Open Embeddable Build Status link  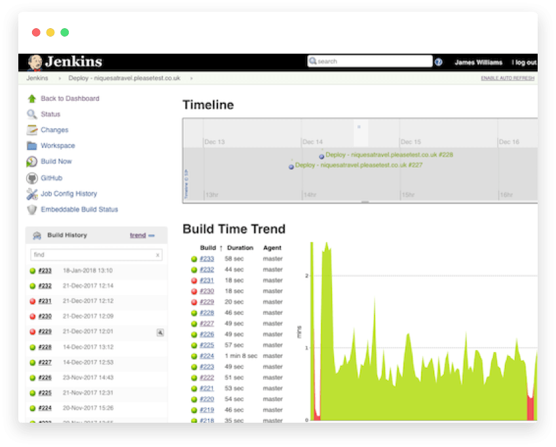[79, 209]
